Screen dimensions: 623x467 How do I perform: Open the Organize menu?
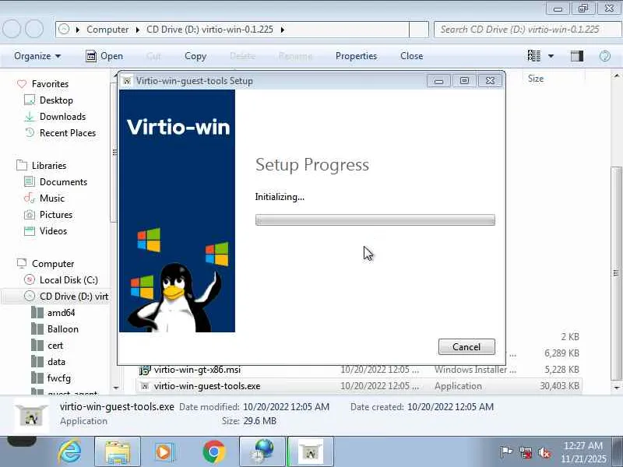click(x=37, y=56)
